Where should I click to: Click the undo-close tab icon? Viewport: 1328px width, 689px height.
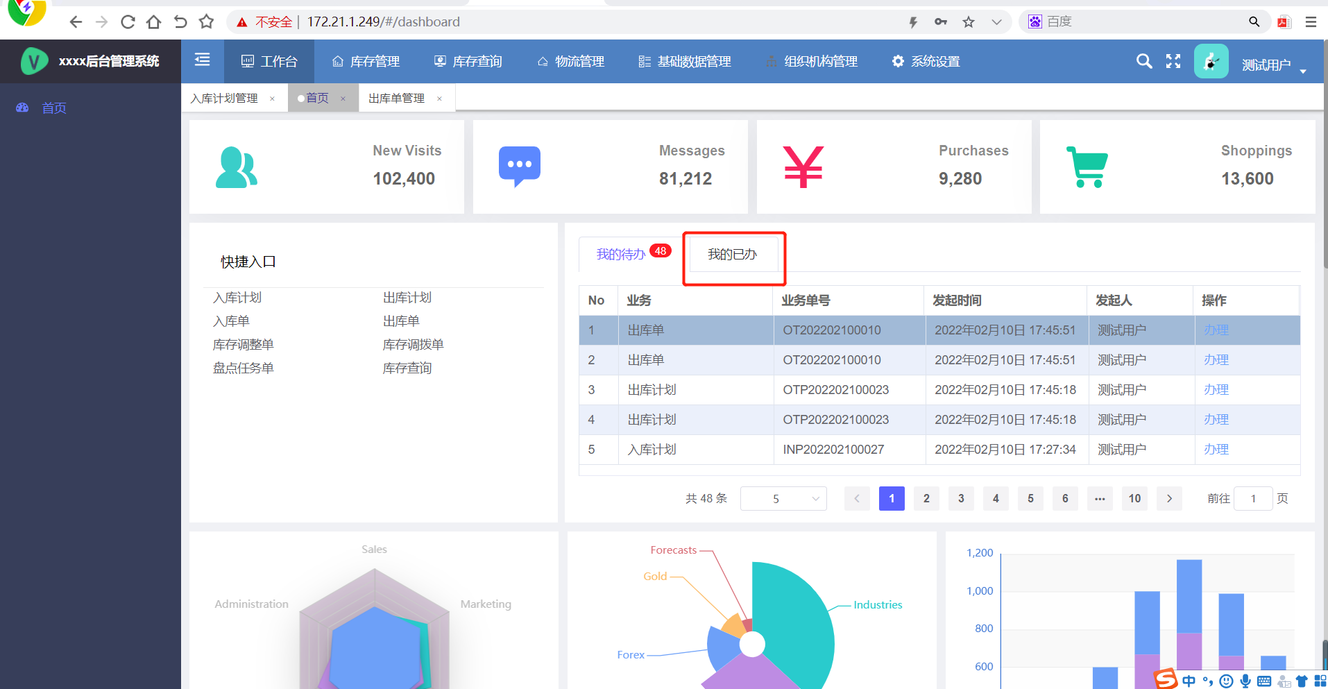(x=180, y=22)
